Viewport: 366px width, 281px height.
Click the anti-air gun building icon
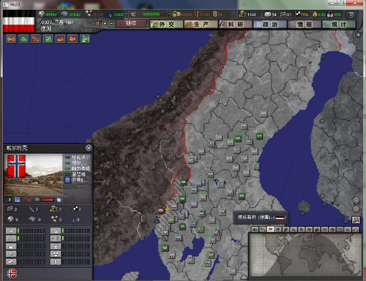[x=56, y=231]
